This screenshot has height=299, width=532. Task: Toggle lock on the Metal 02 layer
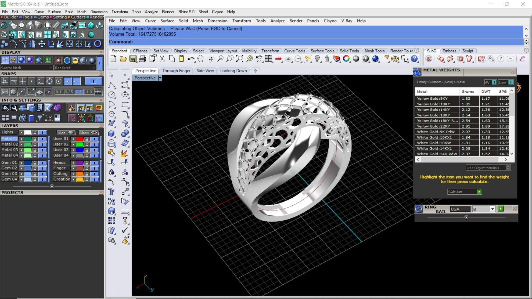(x=35, y=144)
